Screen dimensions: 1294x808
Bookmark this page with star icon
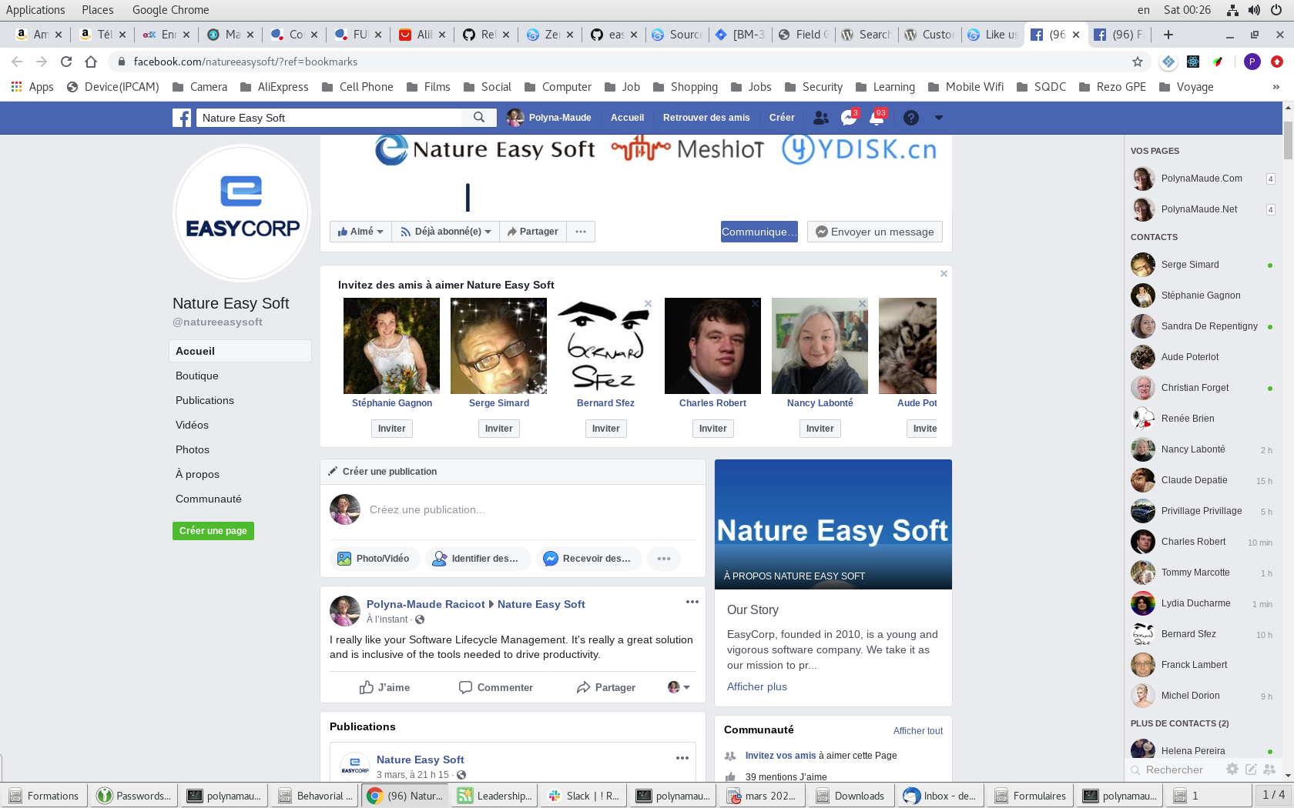[x=1138, y=62]
